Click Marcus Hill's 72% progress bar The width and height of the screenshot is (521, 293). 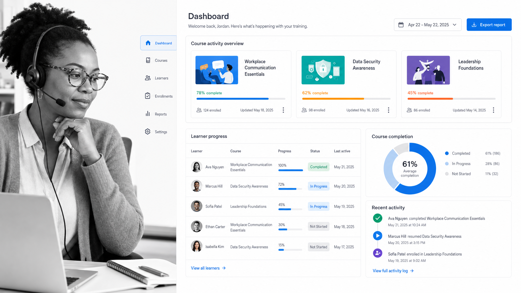coord(290,189)
